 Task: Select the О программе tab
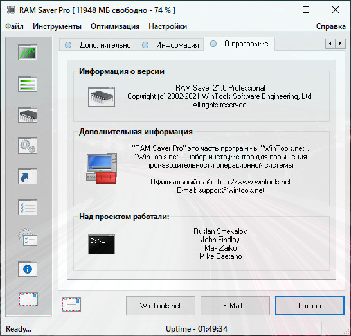239,44
